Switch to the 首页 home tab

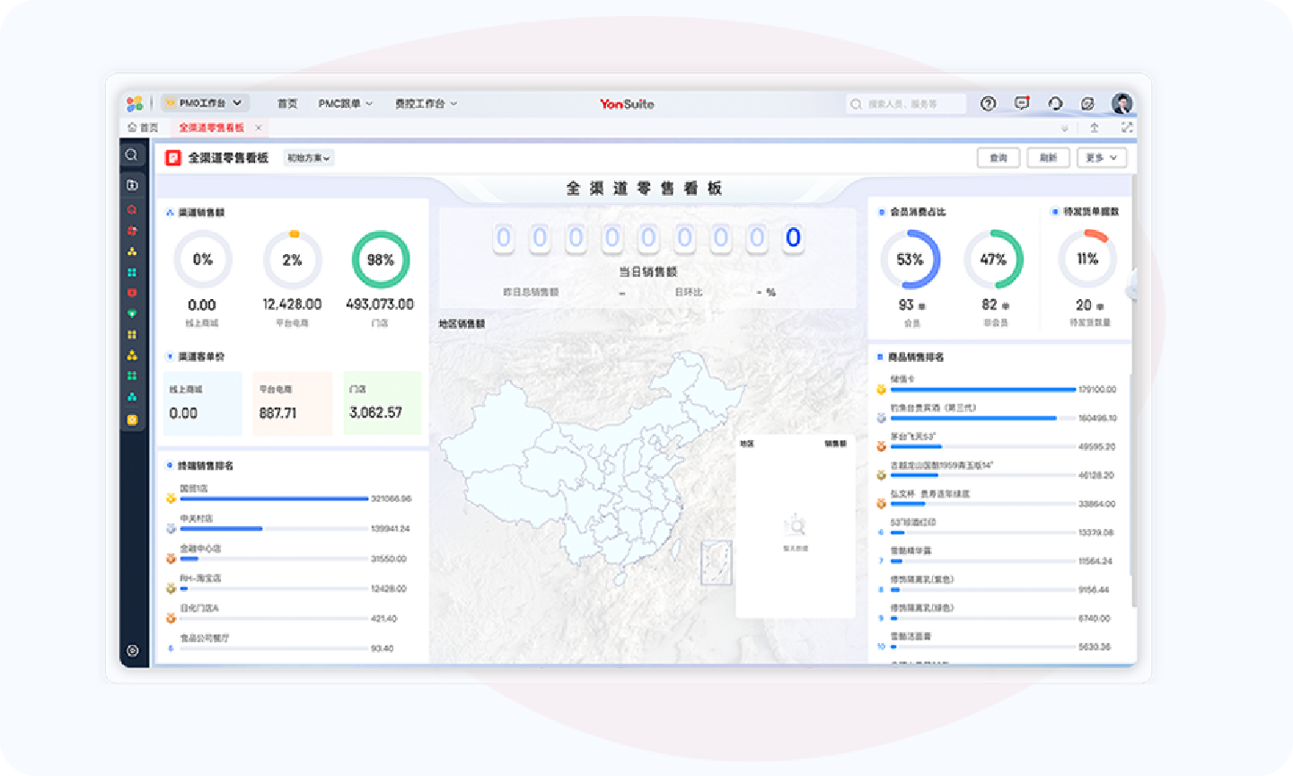coord(144,128)
